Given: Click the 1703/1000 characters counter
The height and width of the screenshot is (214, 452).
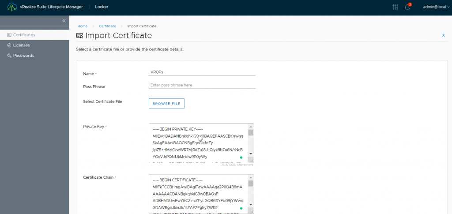Looking at the screenshot, I should coord(237,165).
